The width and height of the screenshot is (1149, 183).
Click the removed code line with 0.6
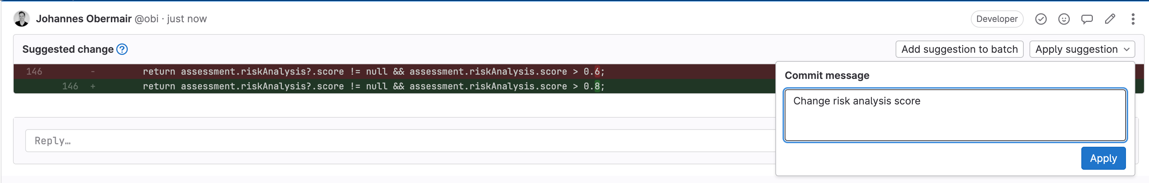(x=373, y=71)
